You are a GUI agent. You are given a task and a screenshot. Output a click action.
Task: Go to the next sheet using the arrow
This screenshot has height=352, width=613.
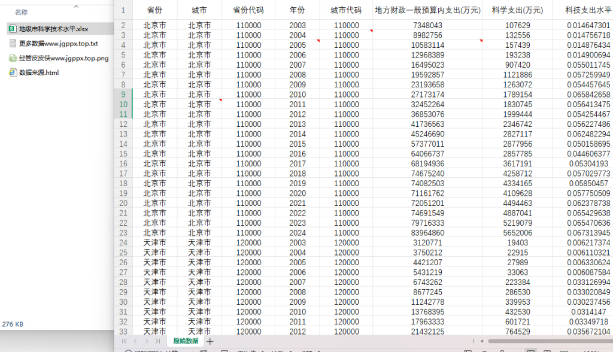coord(147,341)
